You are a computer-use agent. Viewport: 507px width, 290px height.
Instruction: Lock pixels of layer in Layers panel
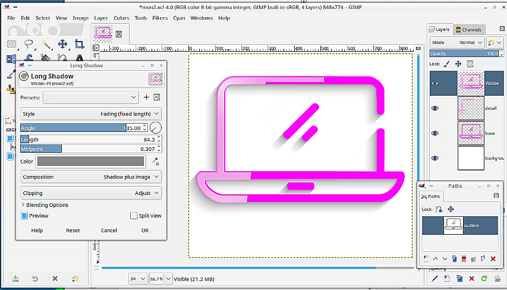tap(446, 64)
